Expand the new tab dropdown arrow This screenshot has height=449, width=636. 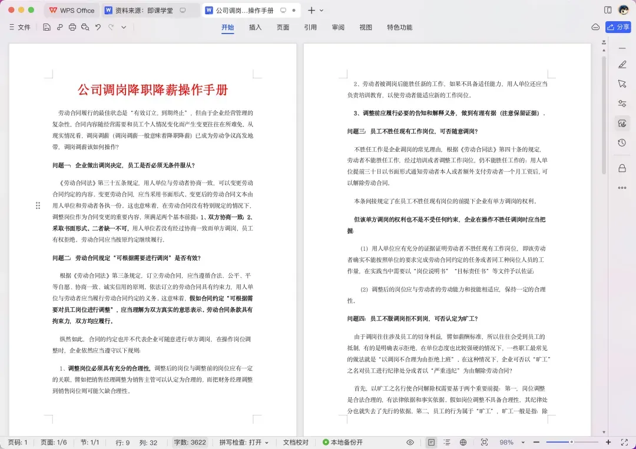322,11
